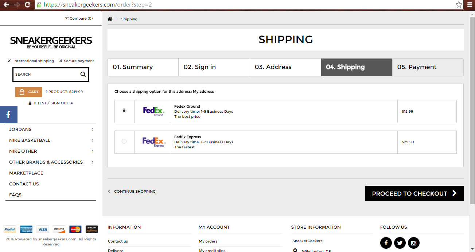This screenshot has width=475, height=252.
Task: Open the Facebook side tab
Action: point(8,115)
